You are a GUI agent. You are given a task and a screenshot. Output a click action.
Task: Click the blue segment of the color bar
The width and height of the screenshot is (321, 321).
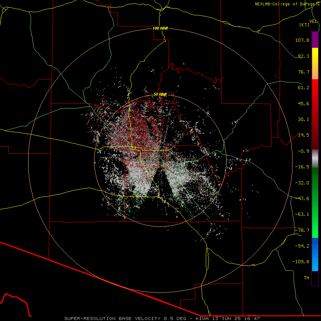pos(315,254)
